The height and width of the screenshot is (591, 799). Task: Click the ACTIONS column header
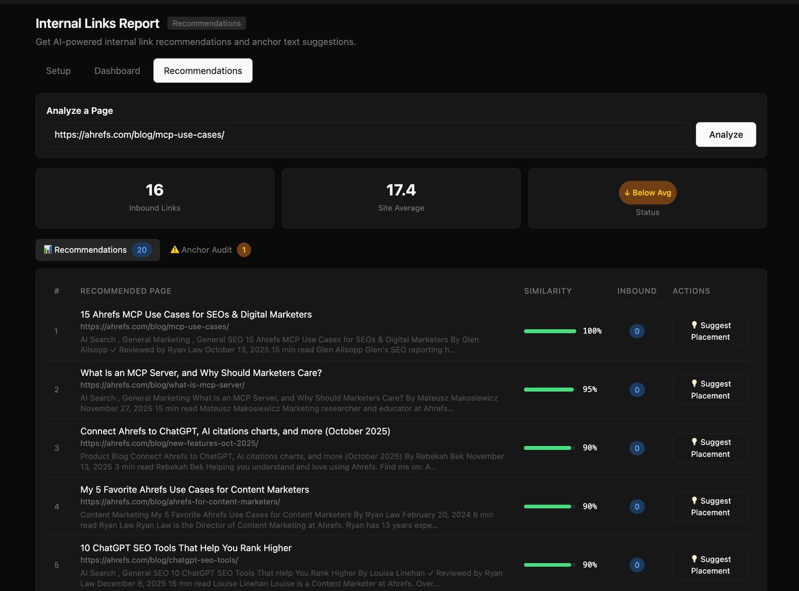(x=691, y=291)
